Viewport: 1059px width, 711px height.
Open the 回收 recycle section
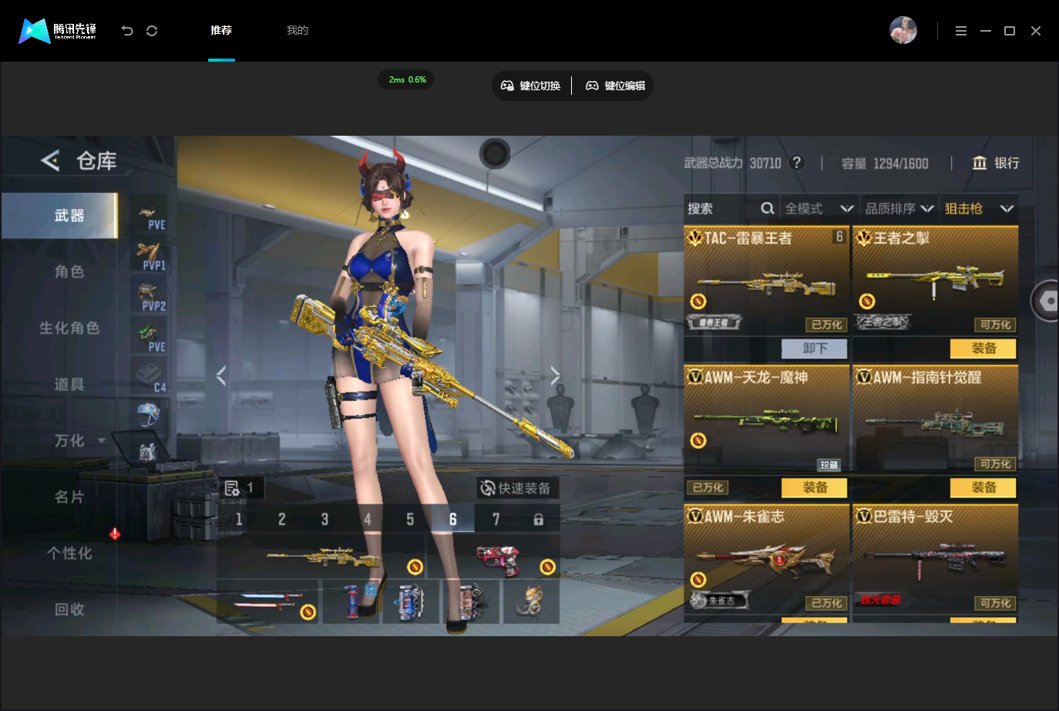69,609
